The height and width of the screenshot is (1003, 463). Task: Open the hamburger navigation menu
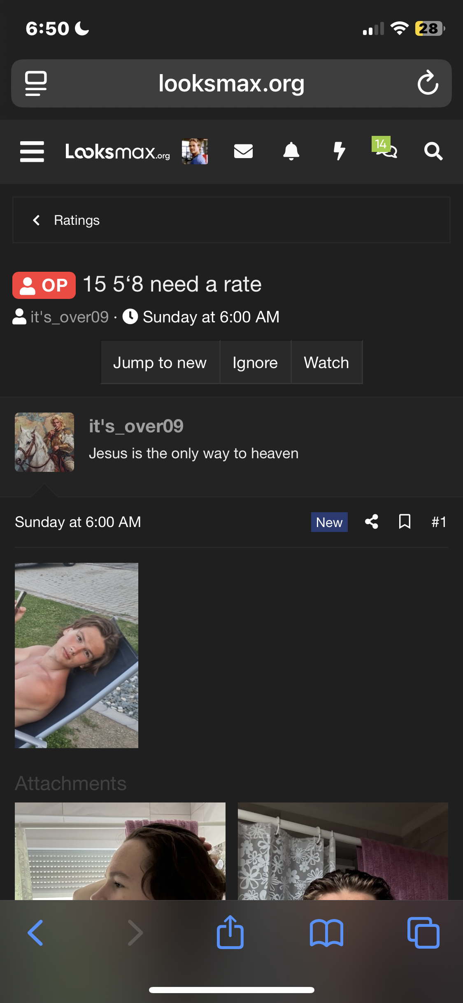click(x=32, y=152)
